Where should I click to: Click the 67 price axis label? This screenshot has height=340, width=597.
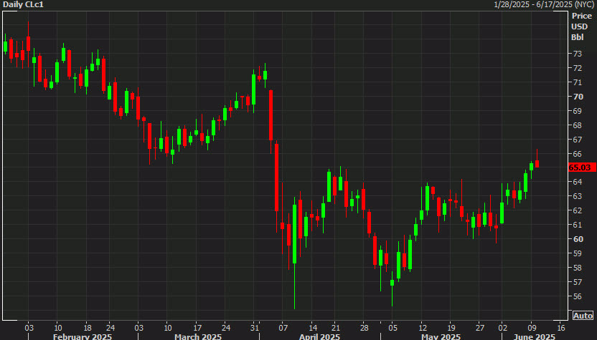578,140
